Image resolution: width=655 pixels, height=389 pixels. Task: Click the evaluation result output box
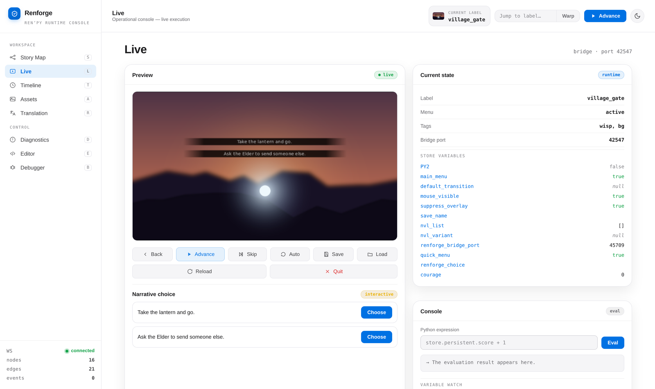point(522,363)
